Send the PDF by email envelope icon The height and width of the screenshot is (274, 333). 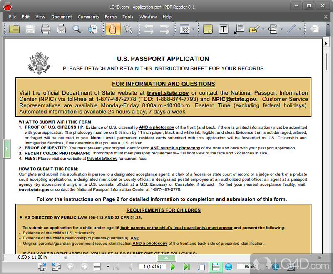pyautogui.click(x=61, y=29)
